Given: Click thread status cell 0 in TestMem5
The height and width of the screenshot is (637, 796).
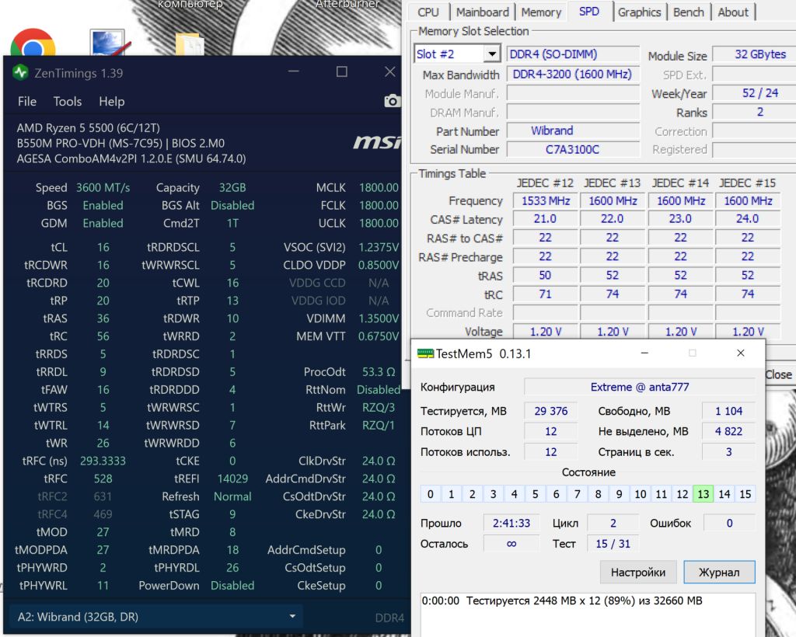Looking at the screenshot, I should (431, 494).
